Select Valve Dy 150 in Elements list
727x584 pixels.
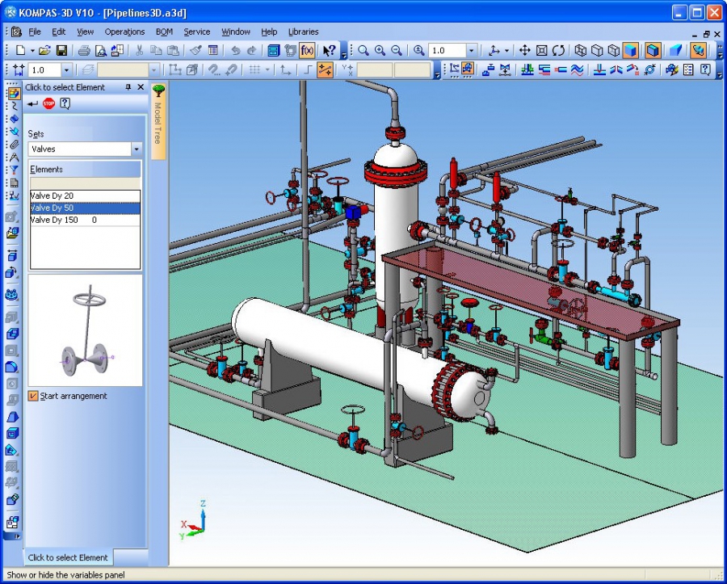pos(55,220)
